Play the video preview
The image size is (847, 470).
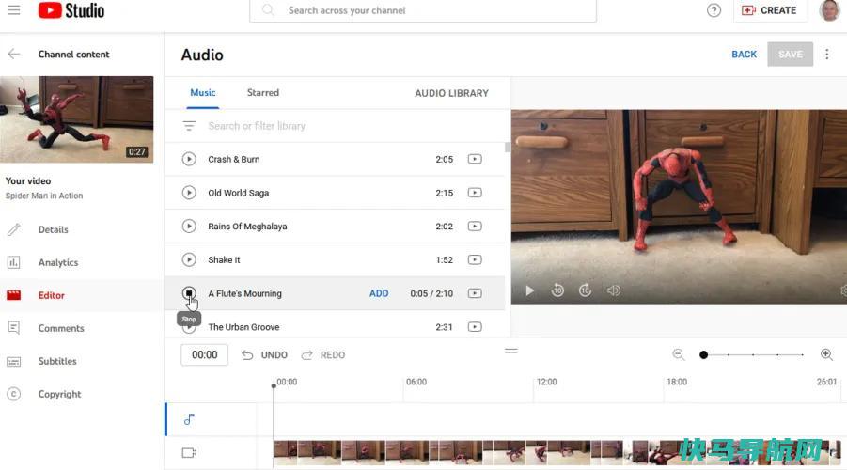[529, 290]
